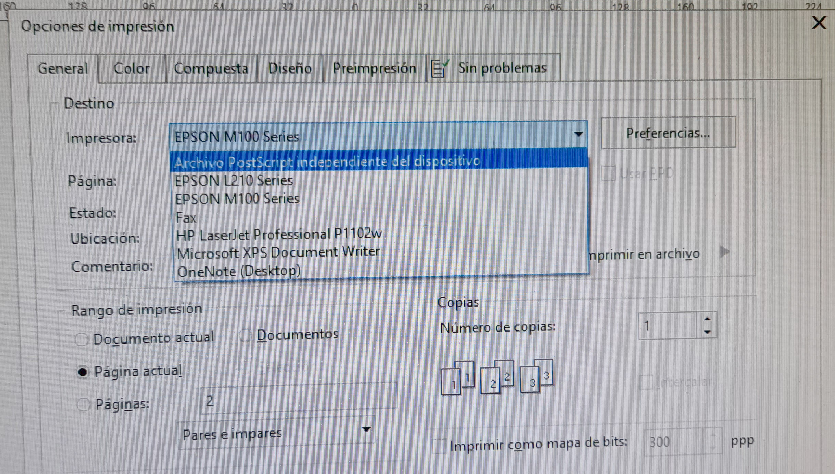
Task: Increase number of copies
Action: pyautogui.click(x=707, y=319)
